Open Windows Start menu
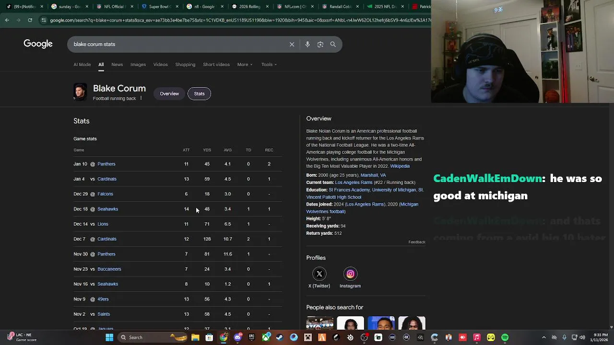 pos(109,337)
